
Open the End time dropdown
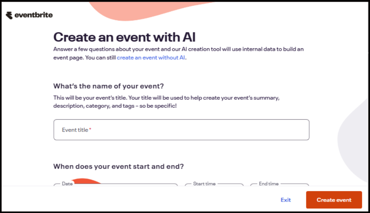click(x=279, y=185)
